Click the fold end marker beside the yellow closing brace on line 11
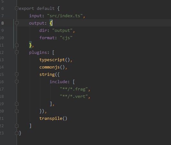The image size is (171, 145). [17, 45]
